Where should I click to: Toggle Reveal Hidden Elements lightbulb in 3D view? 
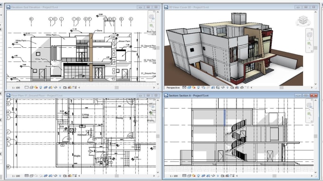[x=228, y=87]
